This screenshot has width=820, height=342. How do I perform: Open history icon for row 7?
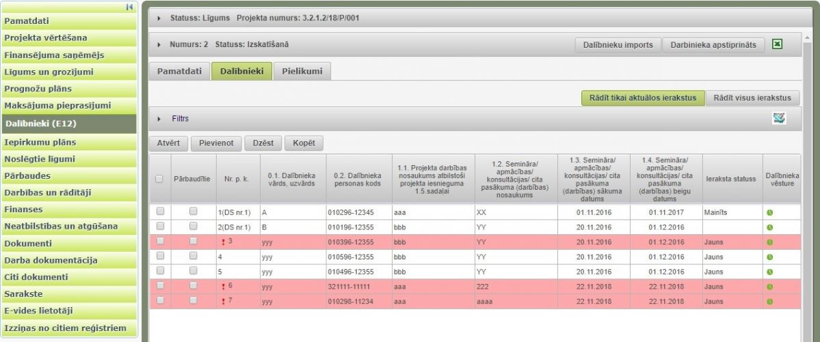pos(771,301)
